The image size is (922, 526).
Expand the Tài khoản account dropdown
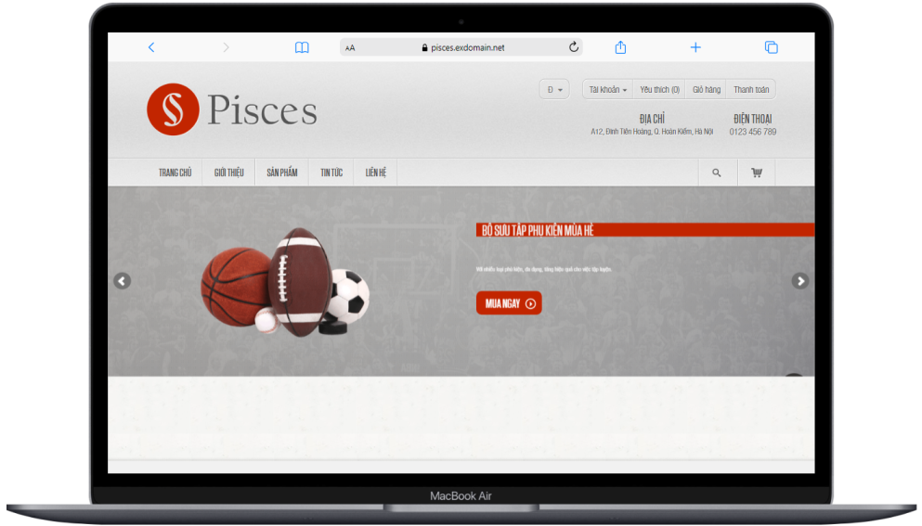point(608,89)
